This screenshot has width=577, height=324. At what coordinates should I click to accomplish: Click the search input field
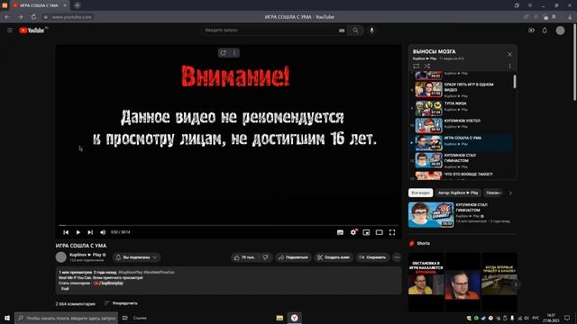click(x=270, y=31)
